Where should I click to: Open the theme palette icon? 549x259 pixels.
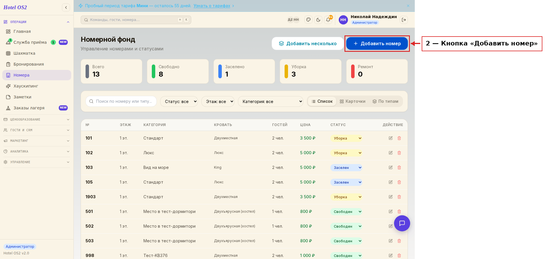click(x=308, y=20)
